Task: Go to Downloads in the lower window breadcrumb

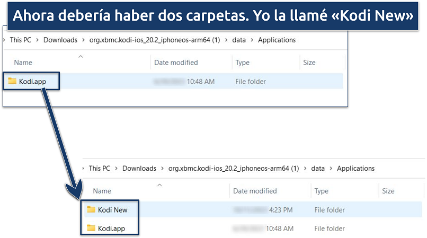Action: (139, 168)
